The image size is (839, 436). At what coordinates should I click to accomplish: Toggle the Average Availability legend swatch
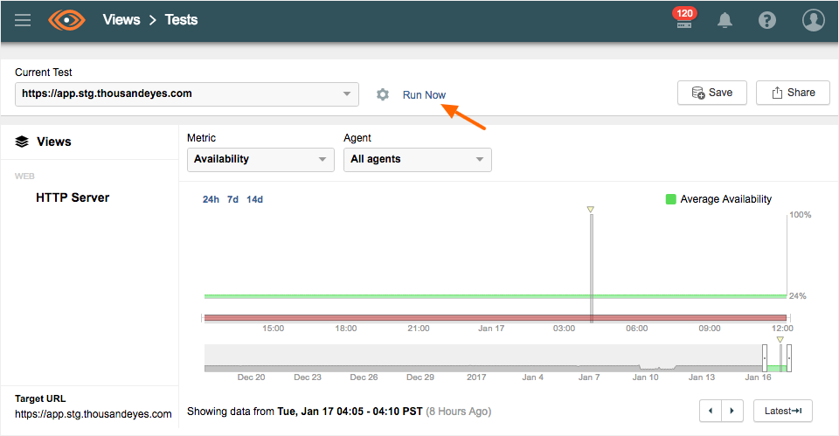click(670, 199)
